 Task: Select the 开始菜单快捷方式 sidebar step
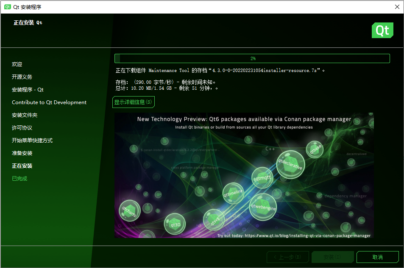32,140
